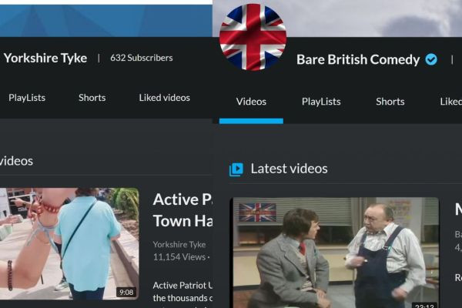Screen dimensions: 462x308
Task: Switch to the Videos tab on Bare British Comedy
Action: pyautogui.click(x=251, y=102)
